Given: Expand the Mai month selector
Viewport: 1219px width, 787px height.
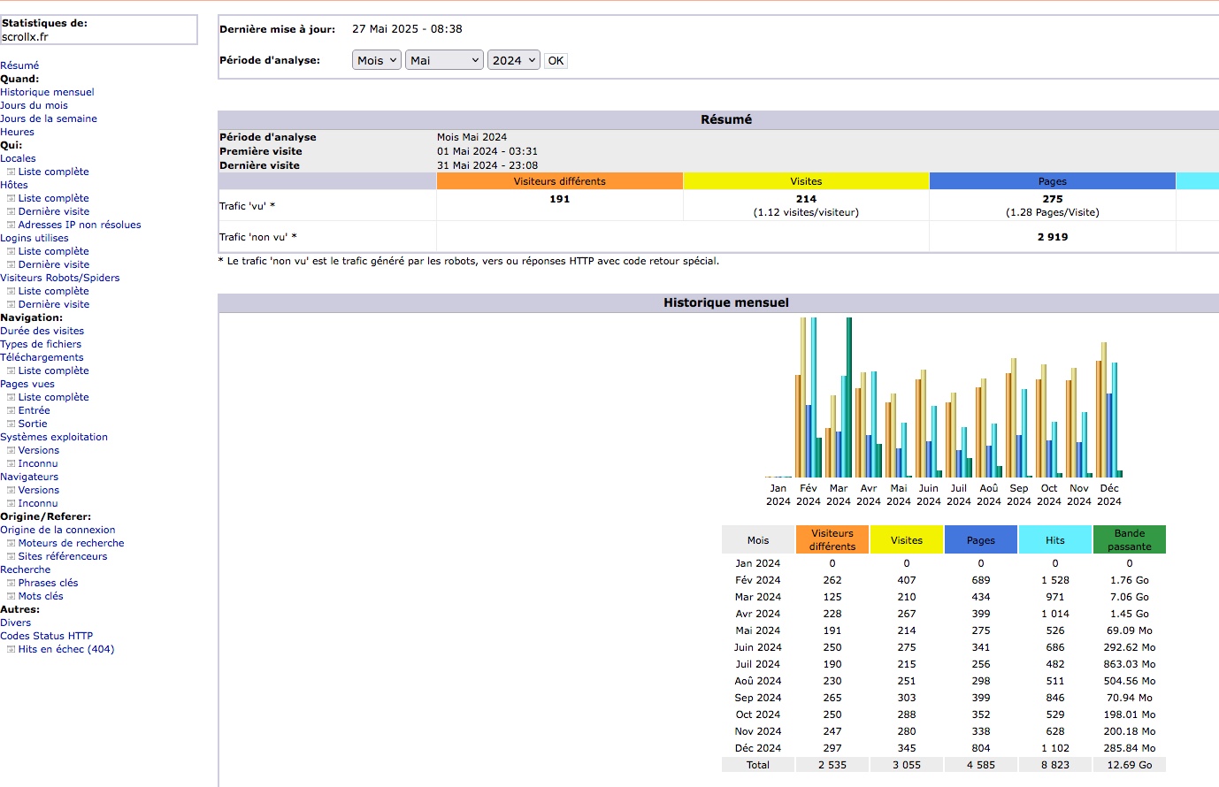Looking at the screenshot, I should coord(443,60).
